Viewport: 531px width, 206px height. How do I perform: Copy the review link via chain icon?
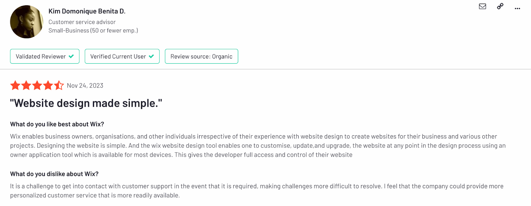click(500, 7)
